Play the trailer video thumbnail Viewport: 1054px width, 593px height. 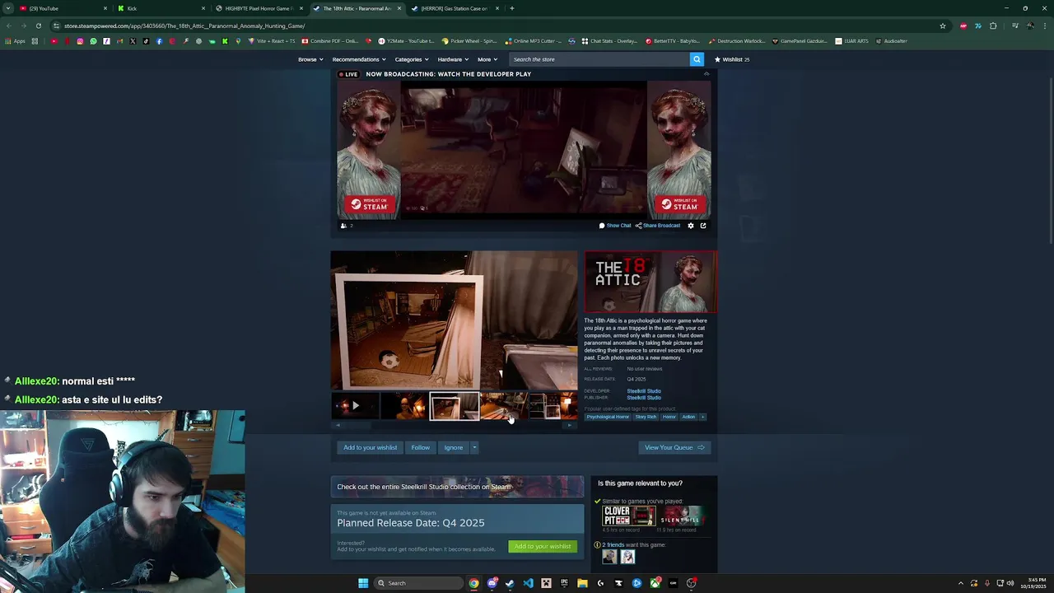(x=355, y=406)
